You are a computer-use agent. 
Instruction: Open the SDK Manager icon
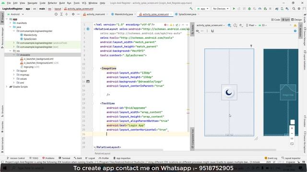[287, 9]
